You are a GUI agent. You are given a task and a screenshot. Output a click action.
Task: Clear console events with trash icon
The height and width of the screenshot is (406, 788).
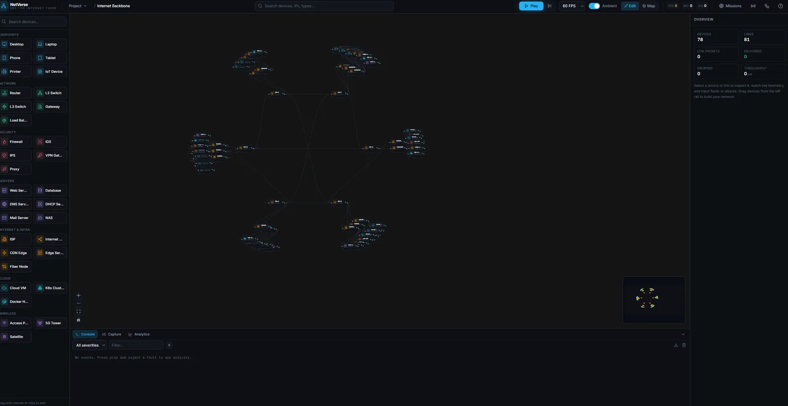684,345
